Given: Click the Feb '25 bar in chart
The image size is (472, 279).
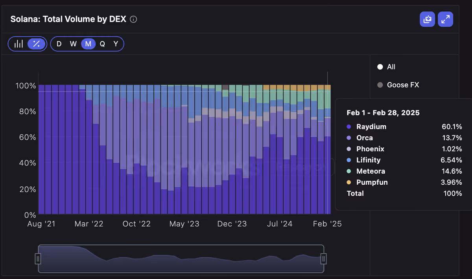Looking at the screenshot, I should point(328,149).
